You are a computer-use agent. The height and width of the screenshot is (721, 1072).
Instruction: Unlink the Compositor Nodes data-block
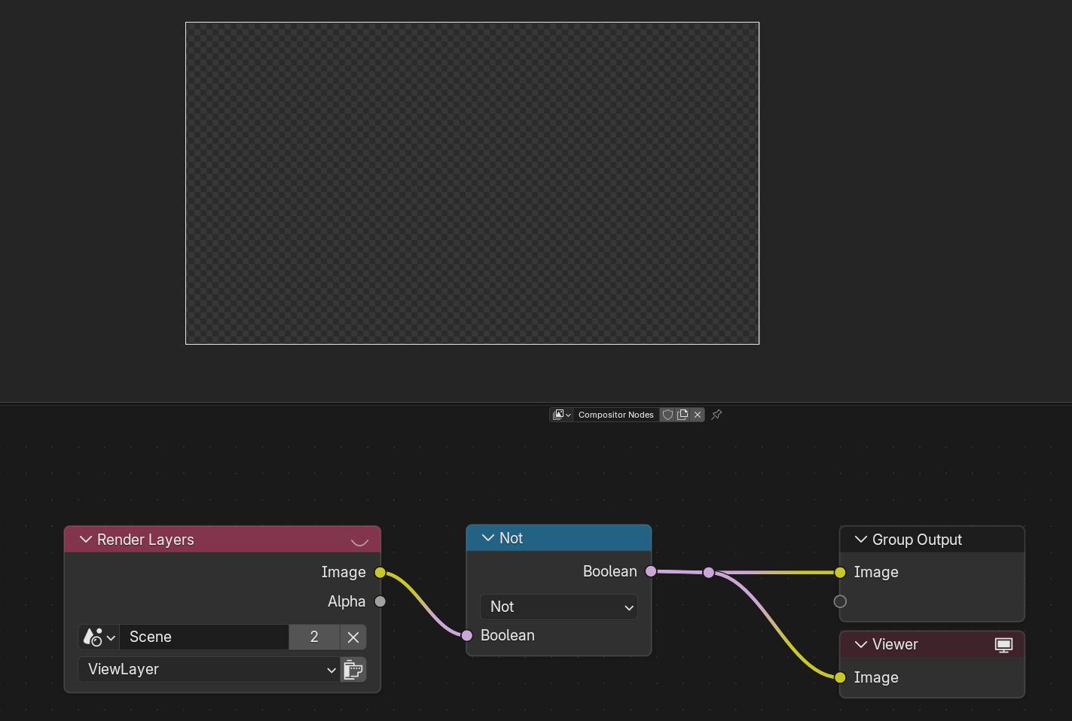(x=698, y=415)
